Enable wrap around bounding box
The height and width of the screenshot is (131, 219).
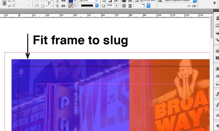130,1
